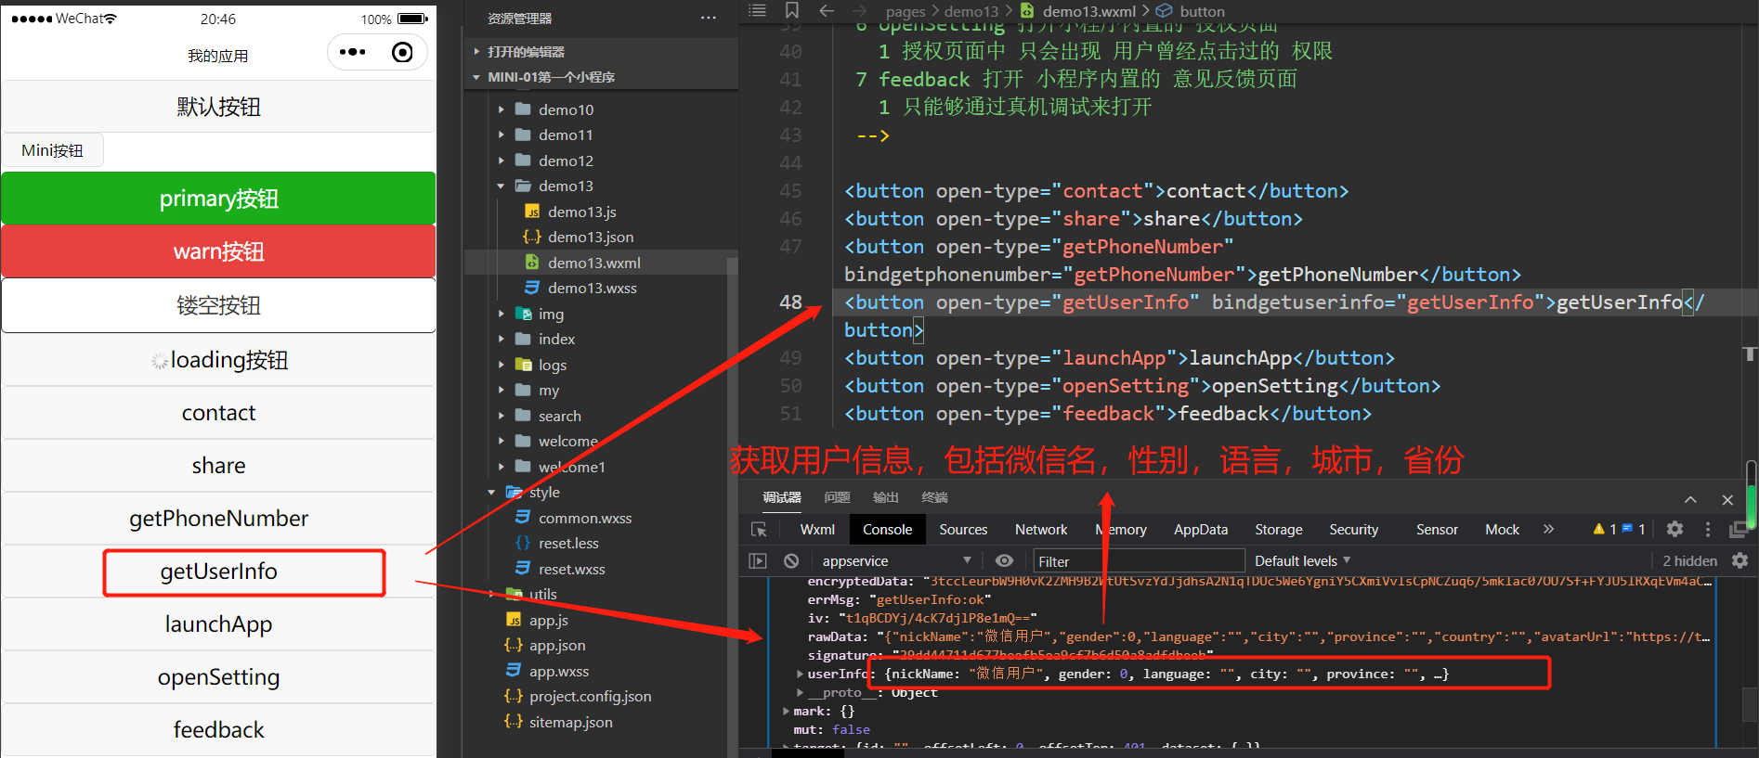Tap the openSetting button in simulator
Screen dimensions: 1759x758
click(x=219, y=677)
